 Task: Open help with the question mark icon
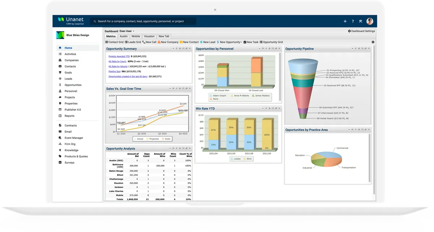pyautogui.click(x=353, y=21)
